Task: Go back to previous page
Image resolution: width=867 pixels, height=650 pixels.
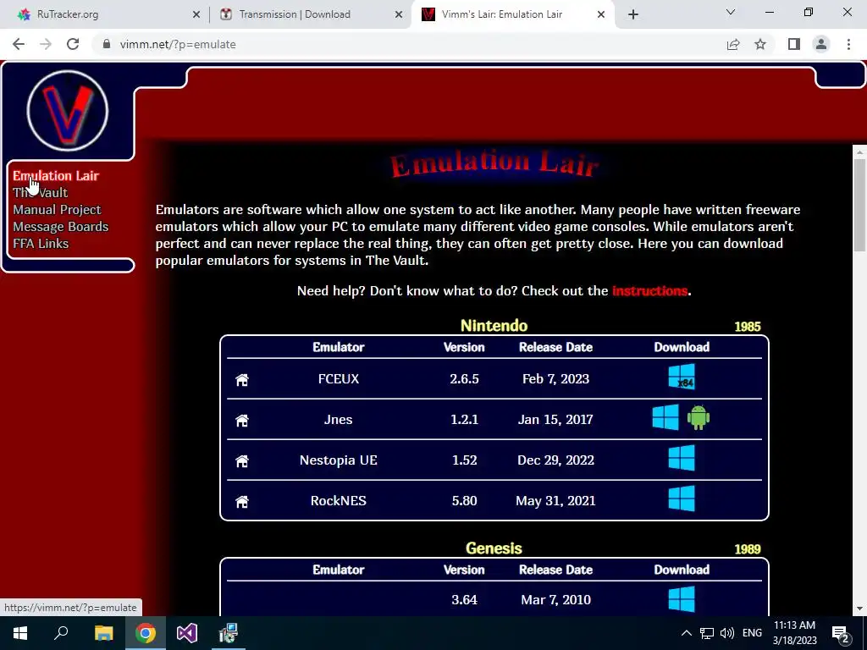Action: pos(19,44)
